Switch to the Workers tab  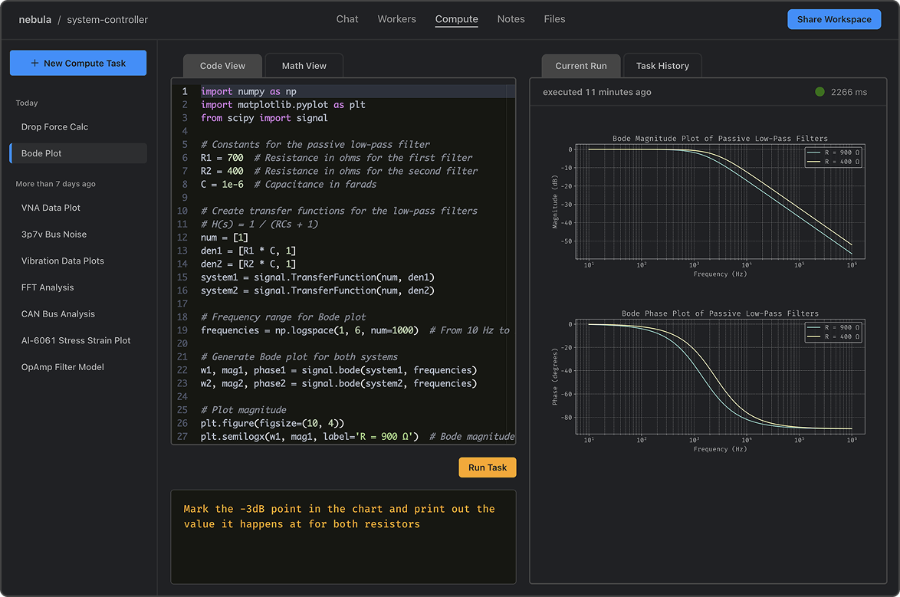click(x=396, y=19)
